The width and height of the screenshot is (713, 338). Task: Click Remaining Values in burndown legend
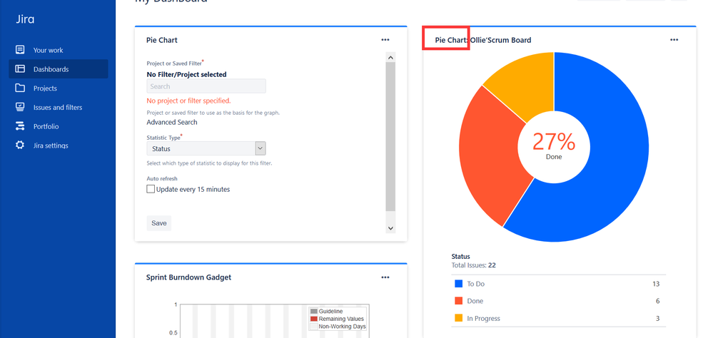(x=341, y=319)
